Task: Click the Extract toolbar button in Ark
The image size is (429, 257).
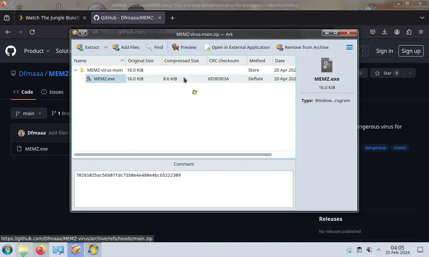Action: 88,47
